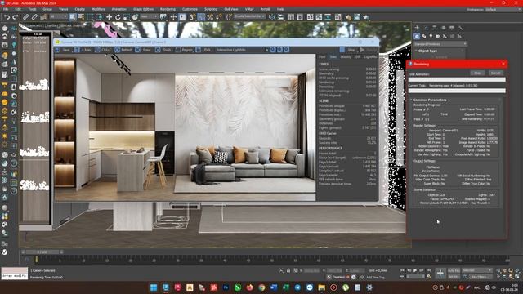Click the Current Task progress bar
Image resolution: width=523 pixels, height=294 pixels.
(457, 91)
